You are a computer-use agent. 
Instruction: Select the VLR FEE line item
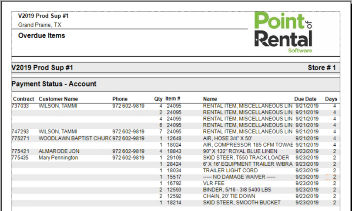pyautogui.click(x=215, y=184)
